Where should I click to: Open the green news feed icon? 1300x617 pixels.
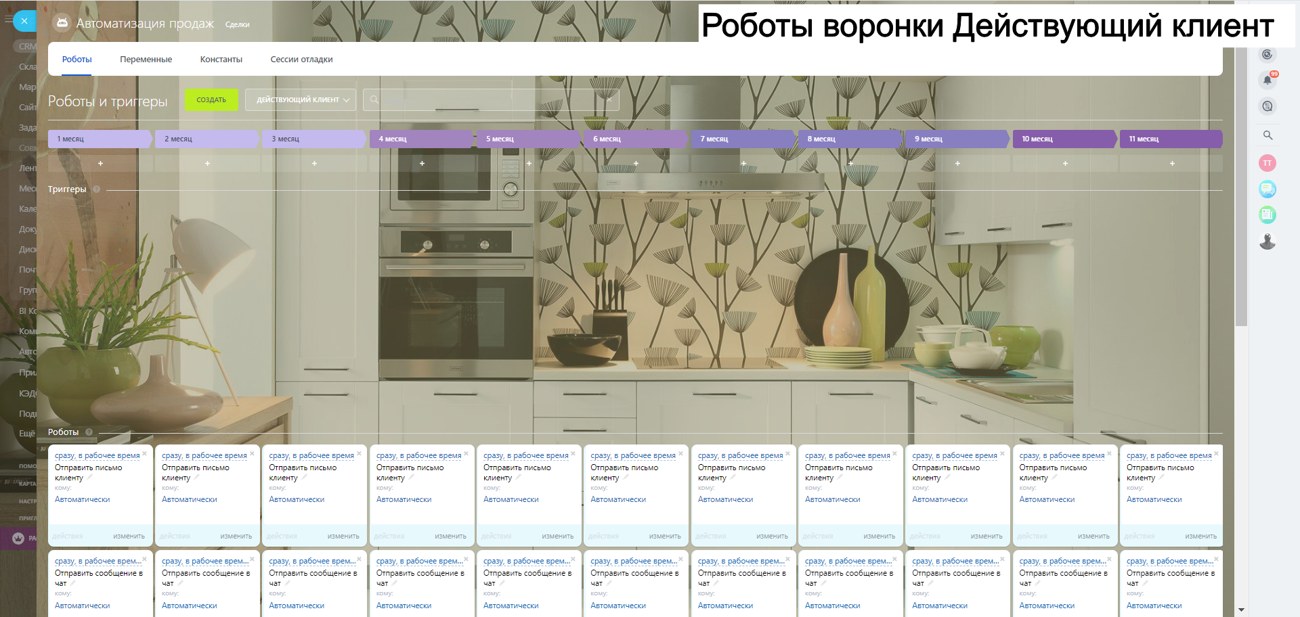point(1267,215)
